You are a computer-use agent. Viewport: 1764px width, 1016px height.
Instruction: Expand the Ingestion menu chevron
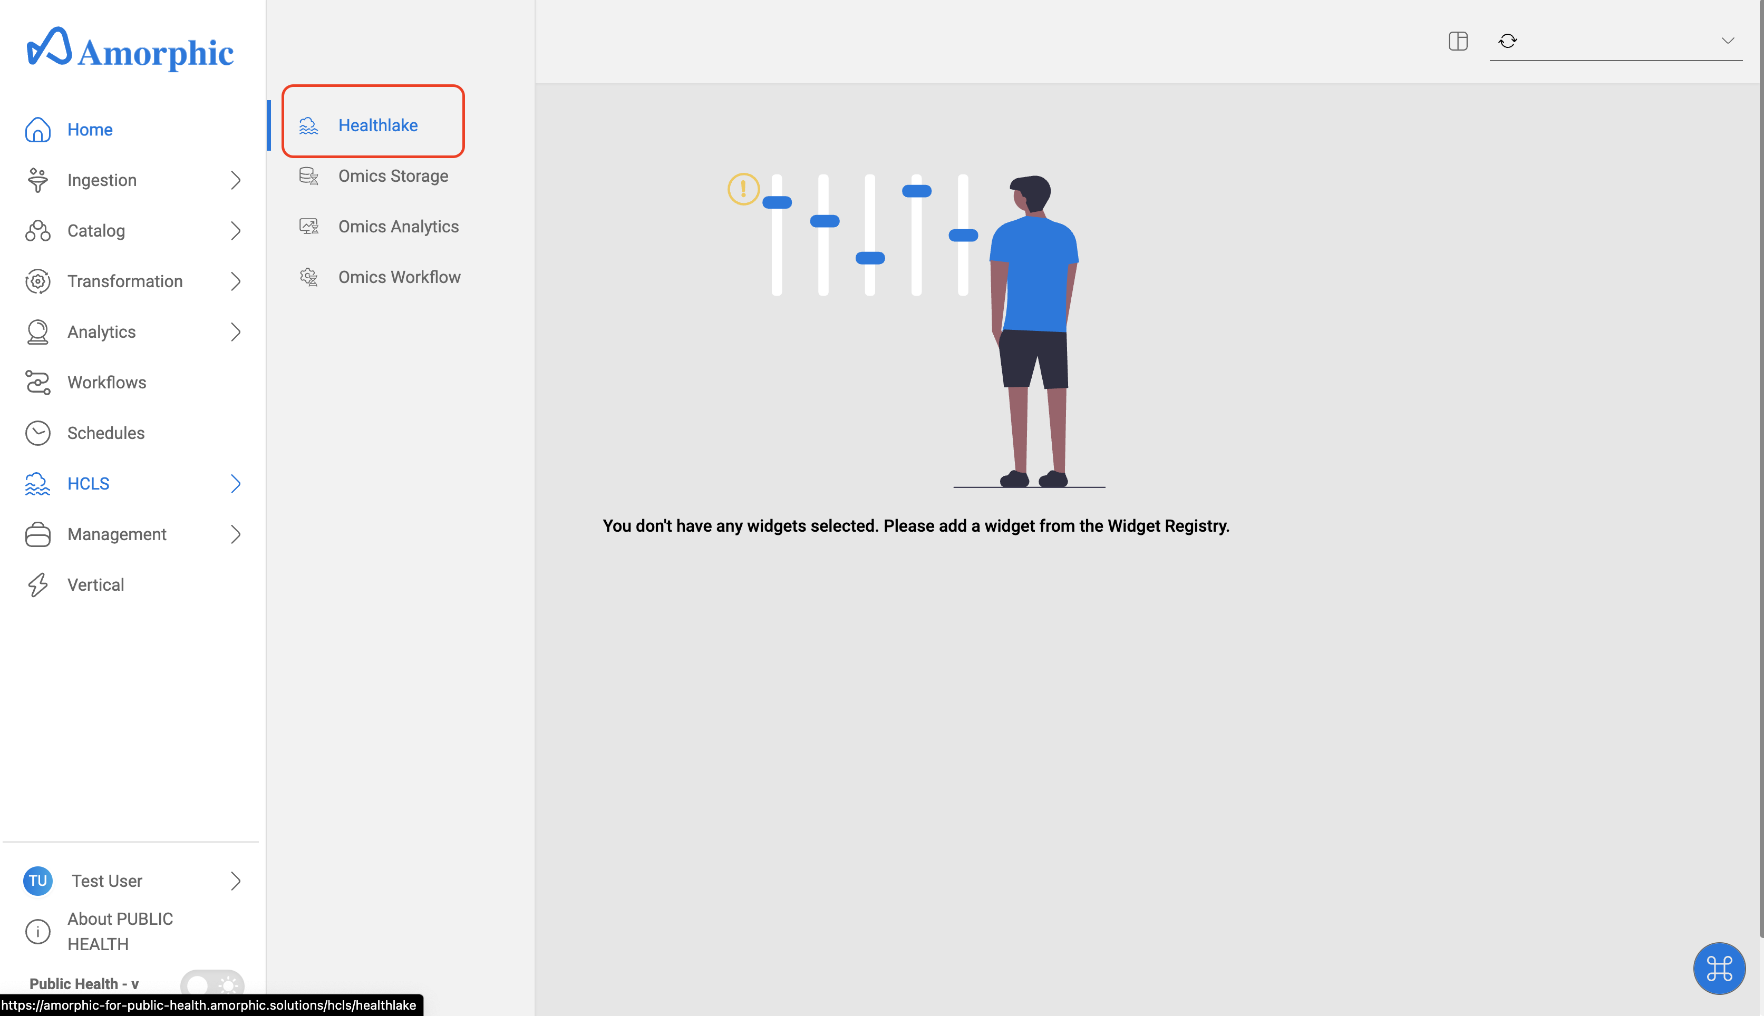(235, 180)
